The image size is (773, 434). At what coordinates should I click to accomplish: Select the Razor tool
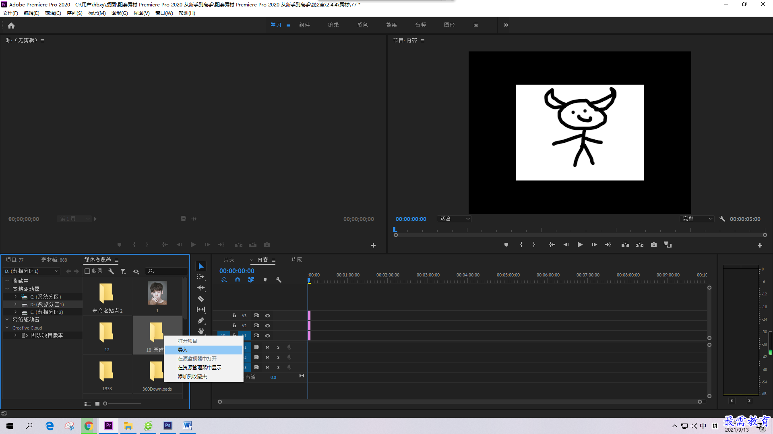201,299
